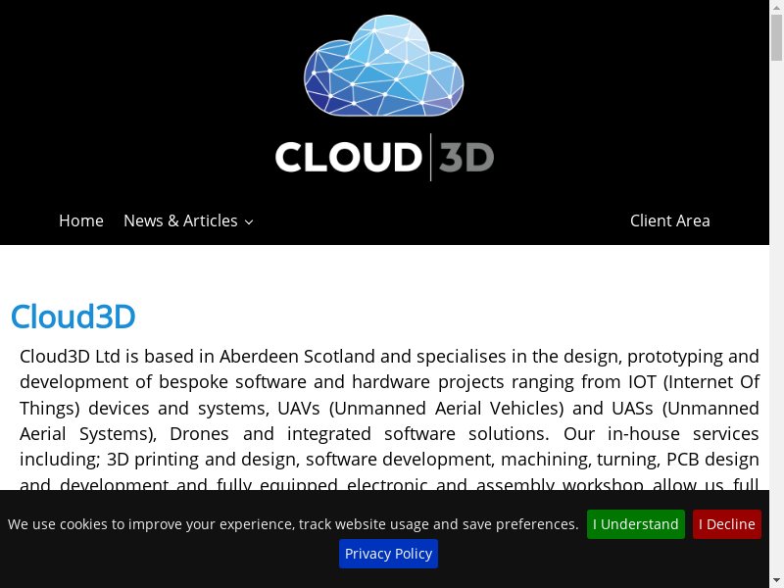Screen dimensions: 784x588
Task: Click the white CLOUD wordmark in the logo
Action: [347, 158]
